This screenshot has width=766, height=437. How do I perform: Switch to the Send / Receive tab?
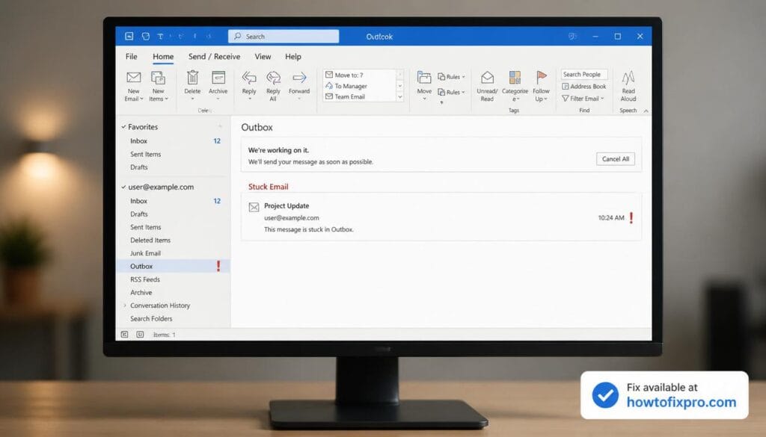214,57
